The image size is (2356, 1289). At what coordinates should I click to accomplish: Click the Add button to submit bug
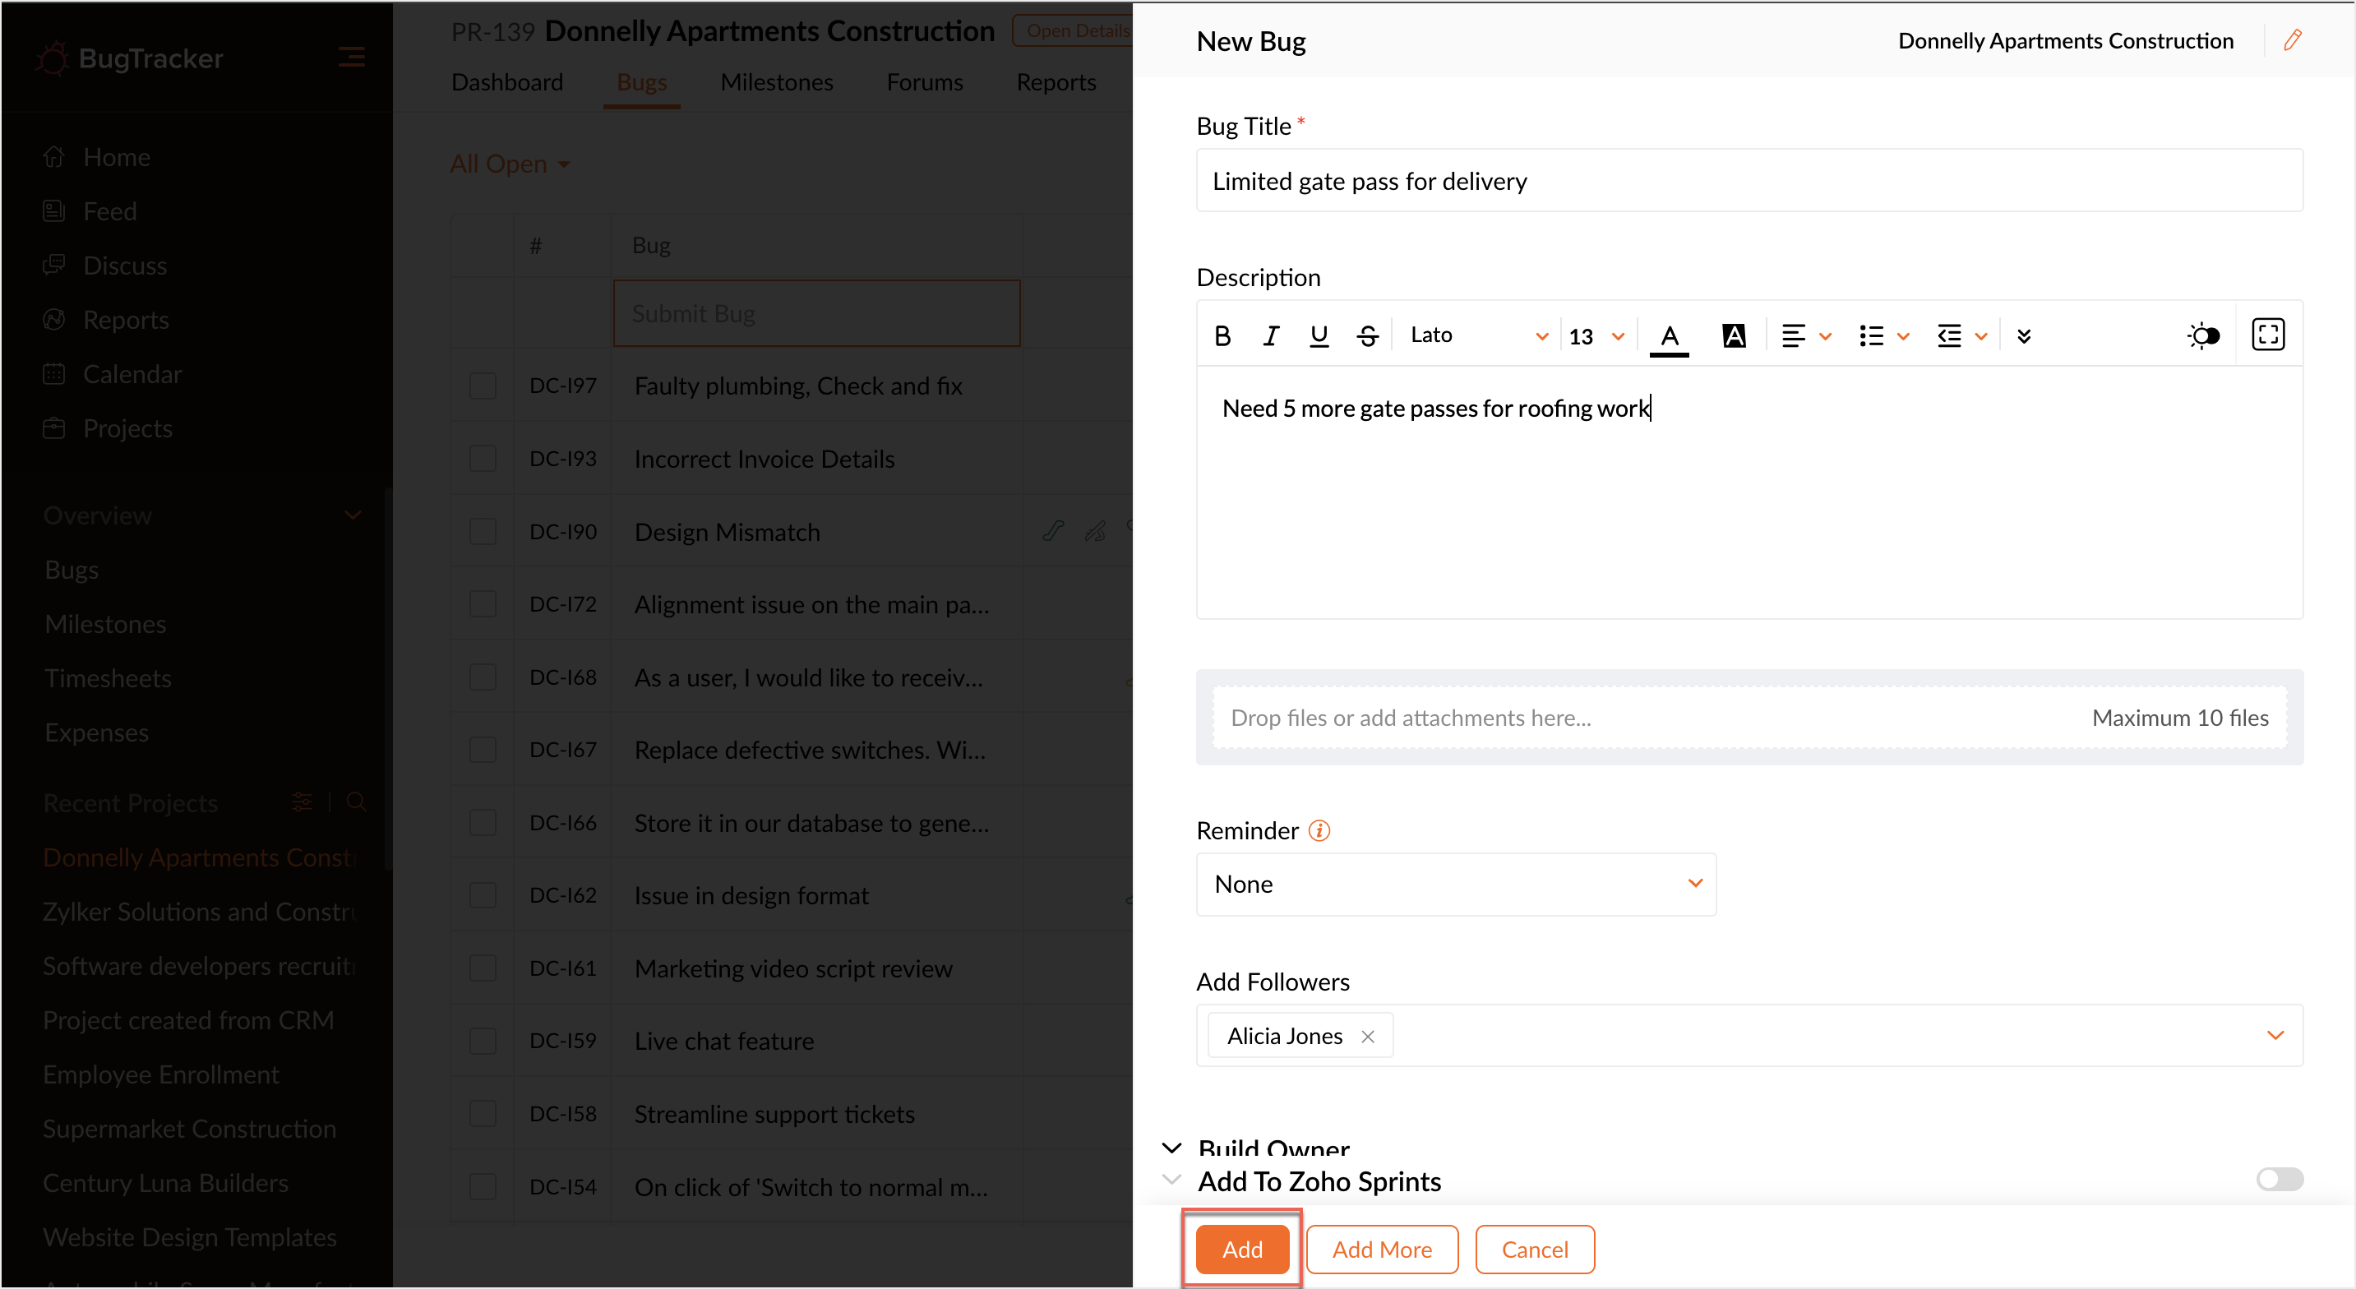1242,1249
